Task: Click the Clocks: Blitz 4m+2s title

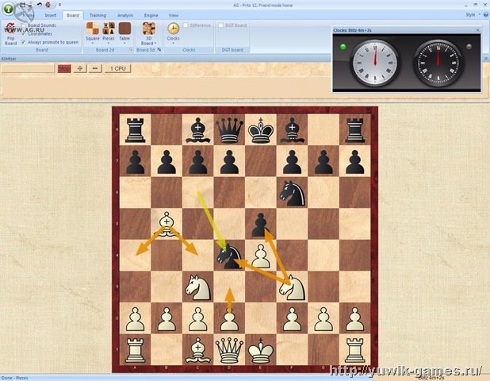Action: [x=352, y=30]
